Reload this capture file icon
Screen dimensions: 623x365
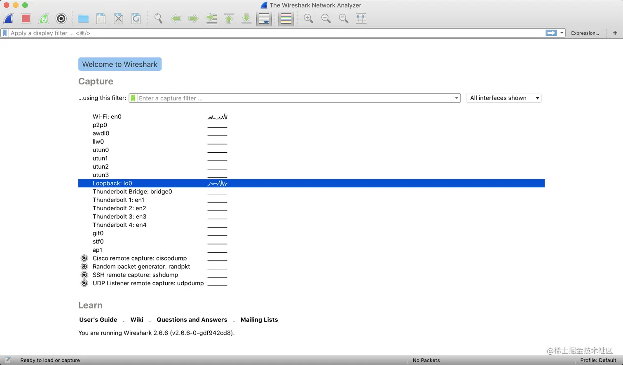click(136, 19)
